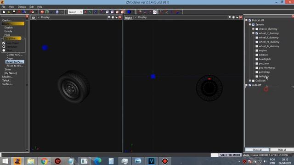Click the 3D view type button

33,17
